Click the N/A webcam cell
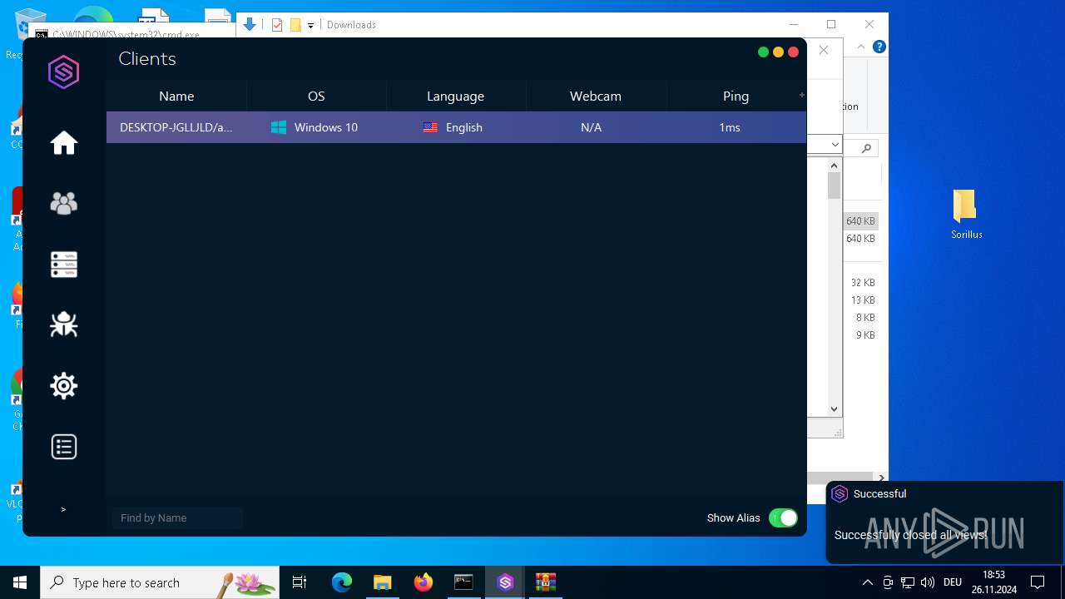Viewport: 1065px width, 599px height. 592,127
